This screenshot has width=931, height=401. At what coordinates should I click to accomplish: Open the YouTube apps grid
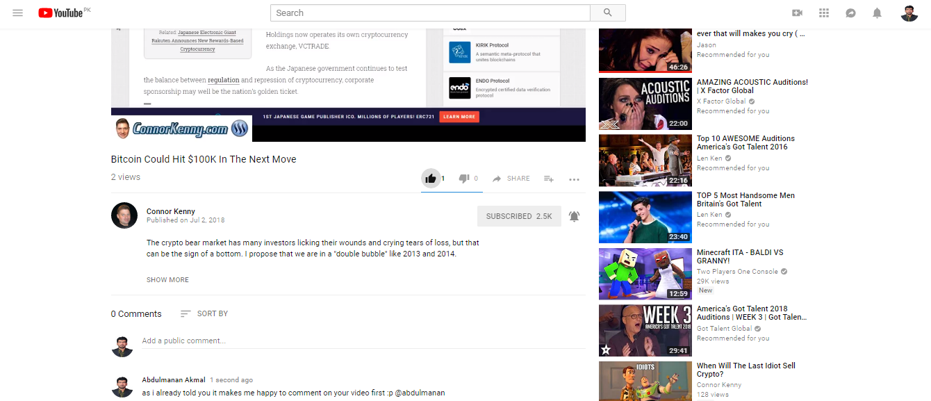tap(824, 13)
